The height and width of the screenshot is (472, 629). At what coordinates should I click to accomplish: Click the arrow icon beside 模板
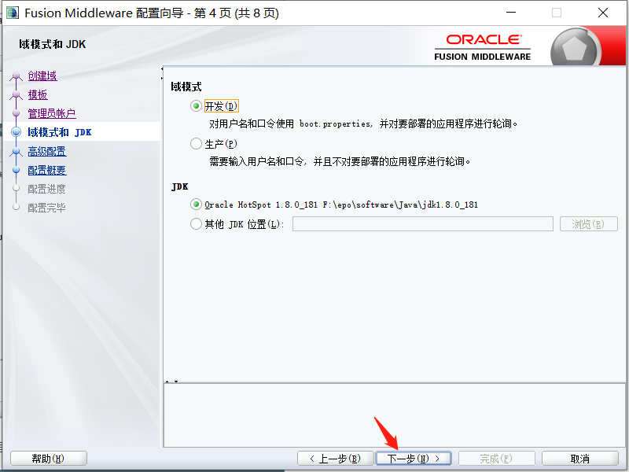point(16,94)
